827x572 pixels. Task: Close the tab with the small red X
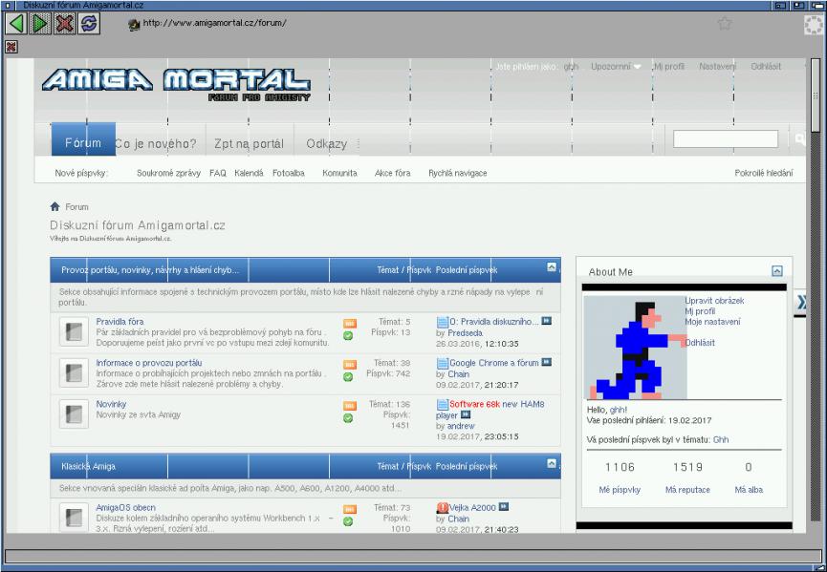click(11, 46)
